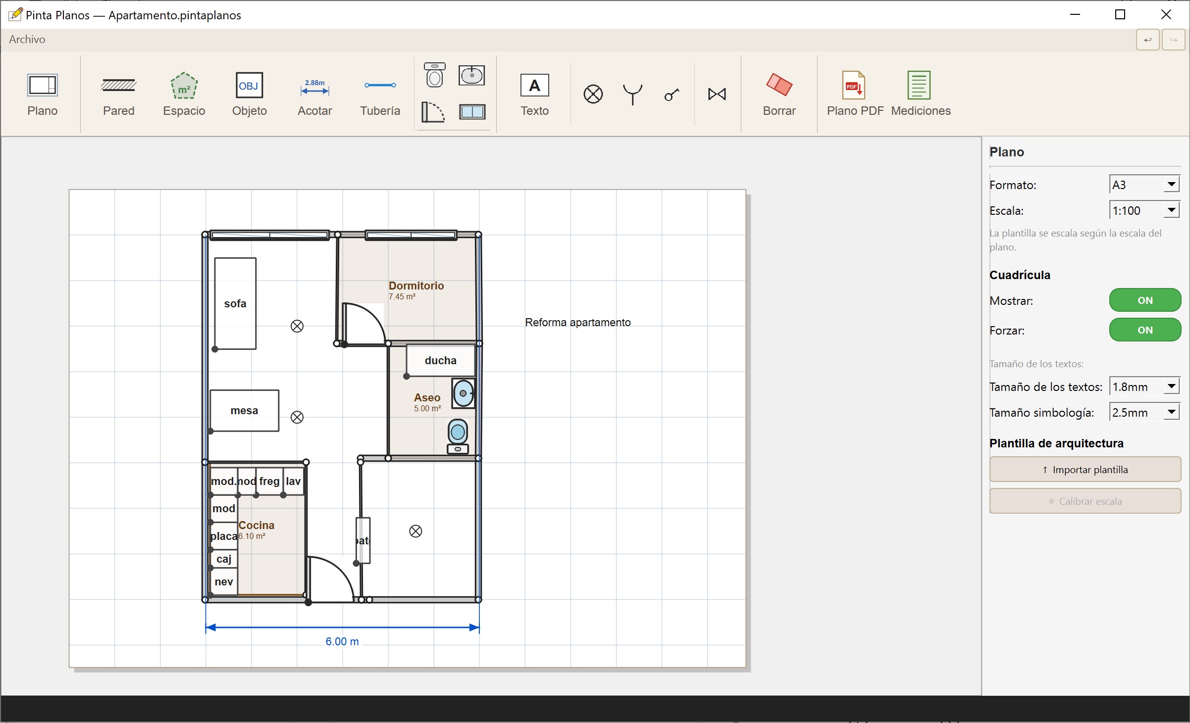This screenshot has width=1190, height=723.
Task: Choose the Espacio area tool
Action: (x=184, y=95)
